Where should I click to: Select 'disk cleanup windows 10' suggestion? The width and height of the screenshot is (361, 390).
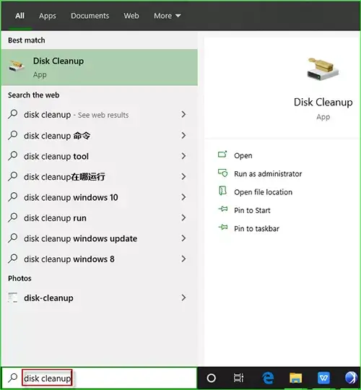pos(100,197)
